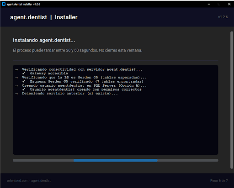Click the vertical scrollbar on the right
234x188 pixels.
coord(232,100)
